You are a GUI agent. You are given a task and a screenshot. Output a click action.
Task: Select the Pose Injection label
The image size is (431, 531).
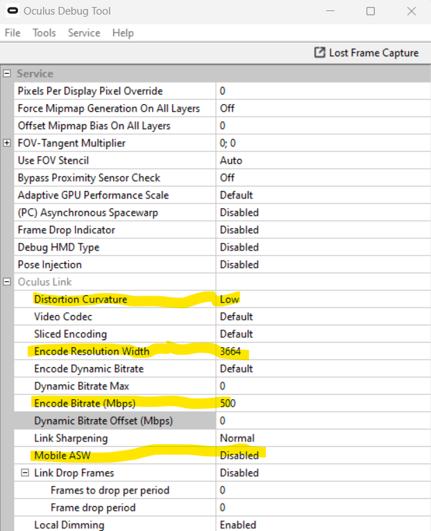(x=50, y=265)
